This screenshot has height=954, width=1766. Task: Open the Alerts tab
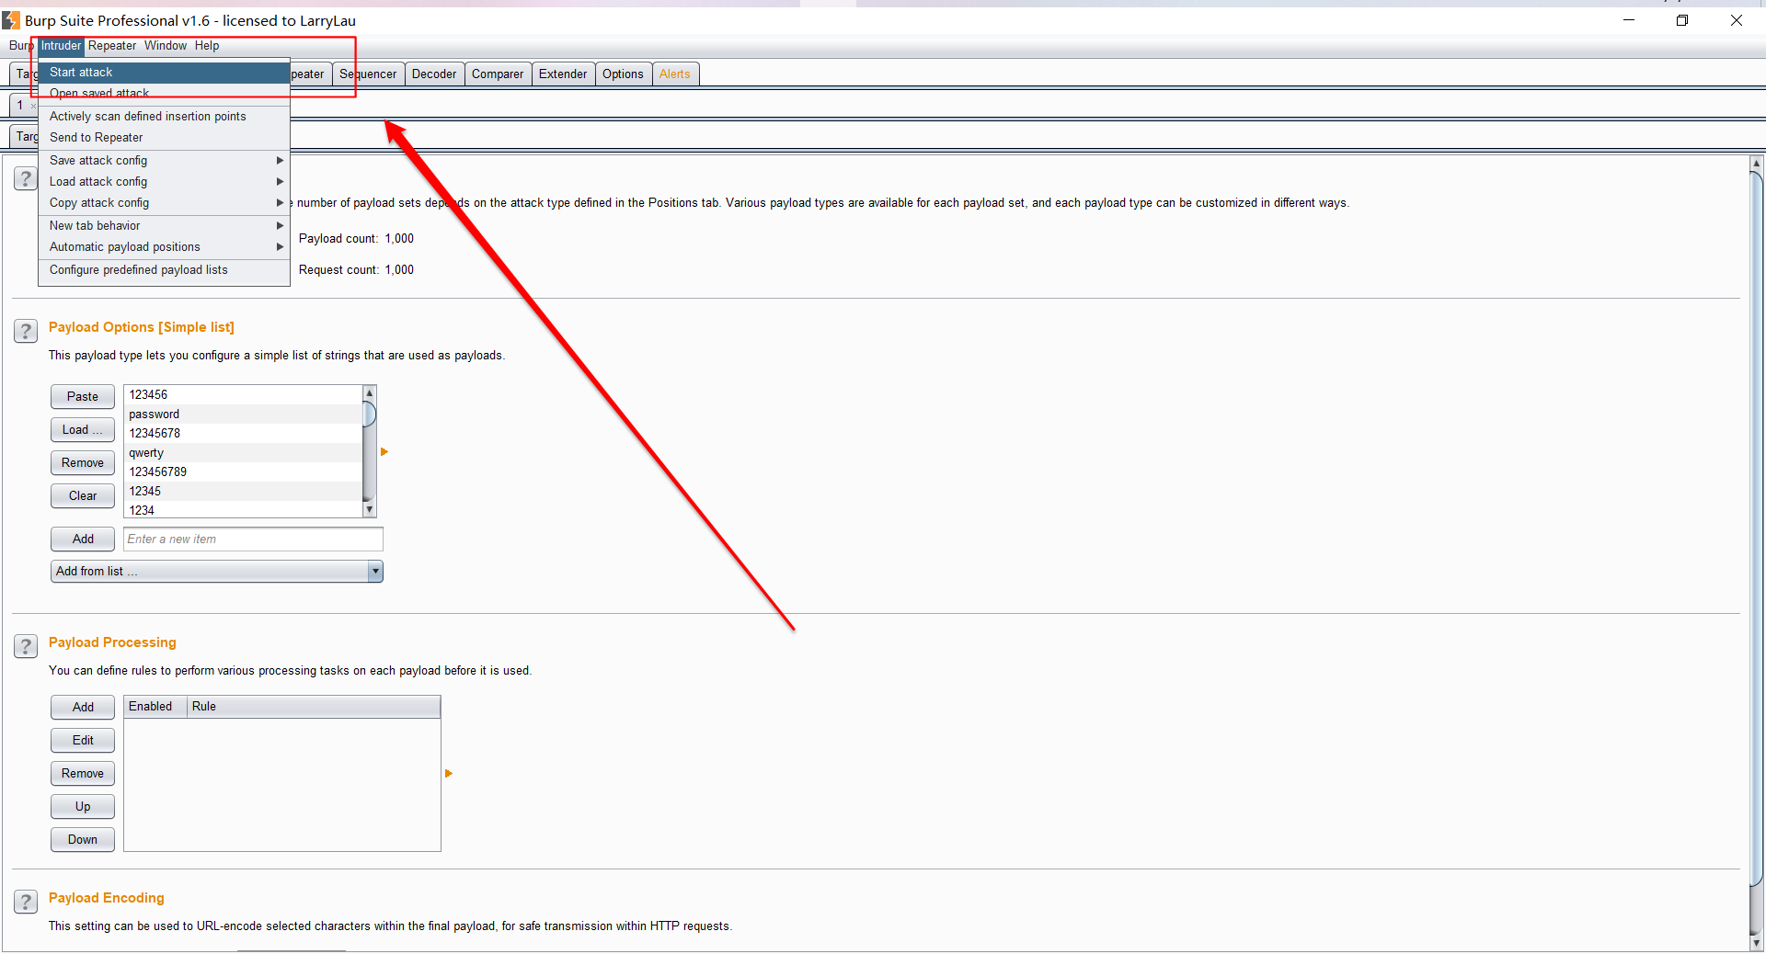click(675, 74)
